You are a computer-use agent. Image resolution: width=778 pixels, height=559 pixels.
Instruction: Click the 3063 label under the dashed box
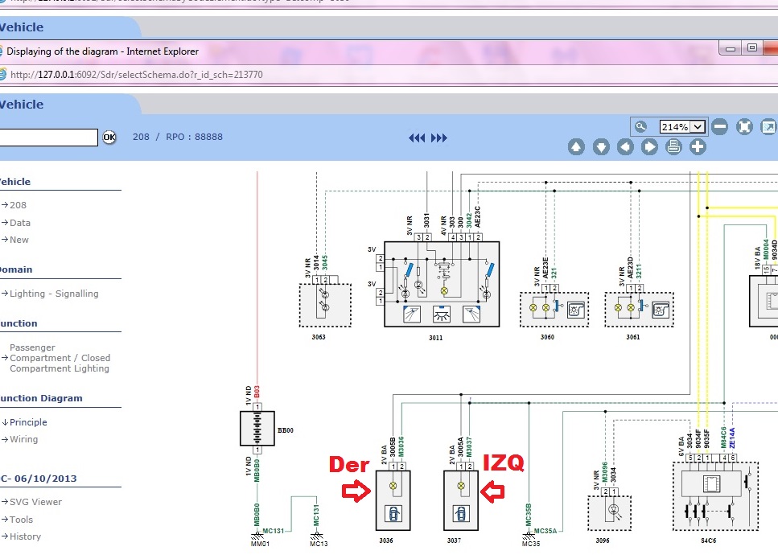pos(319,337)
